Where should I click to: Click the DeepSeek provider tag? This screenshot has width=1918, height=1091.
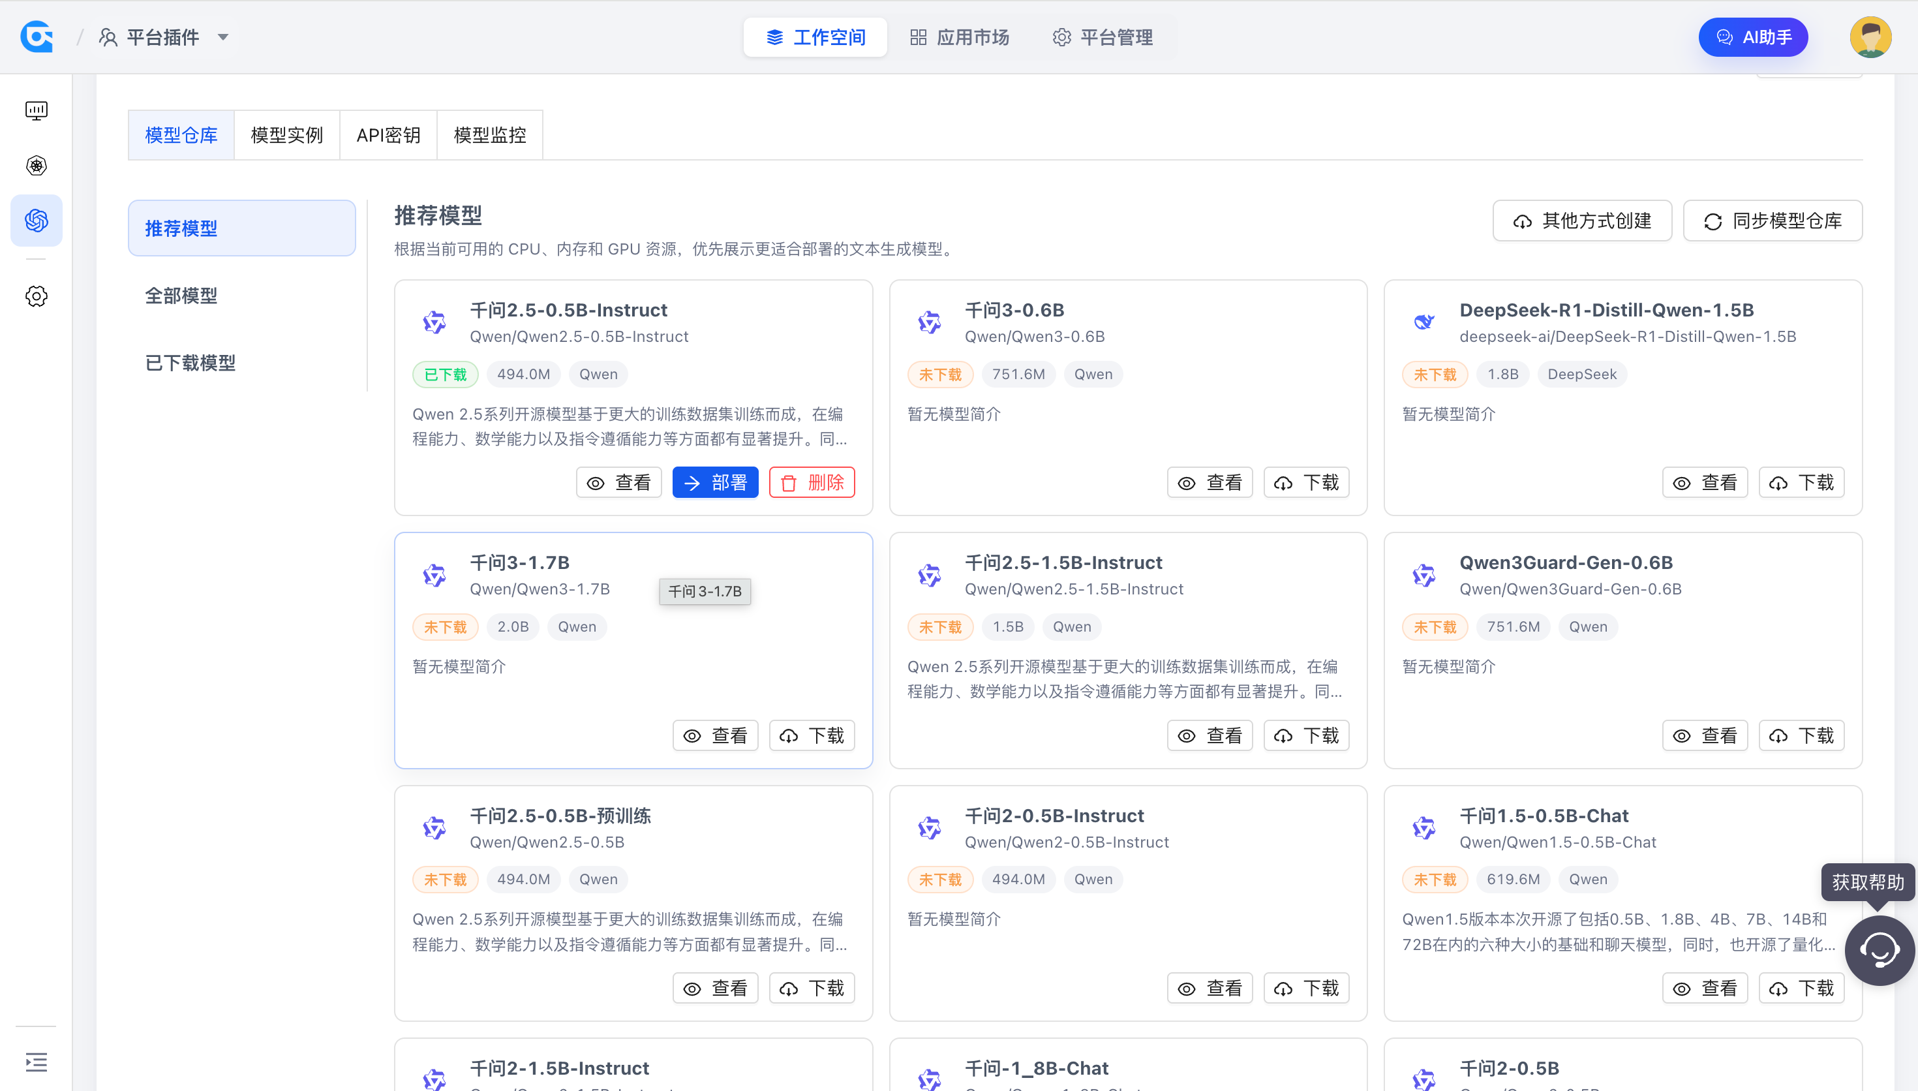tap(1582, 374)
